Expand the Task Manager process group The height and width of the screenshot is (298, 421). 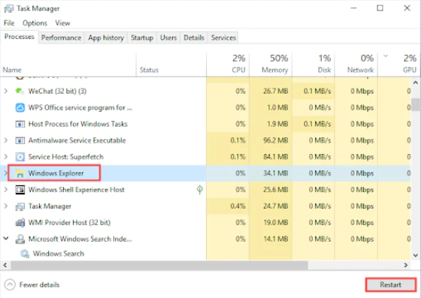[6, 206]
